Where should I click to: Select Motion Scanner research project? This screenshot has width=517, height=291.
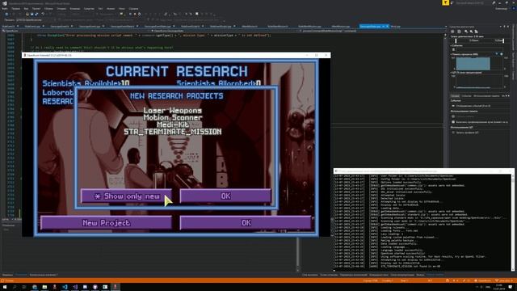[172, 117]
